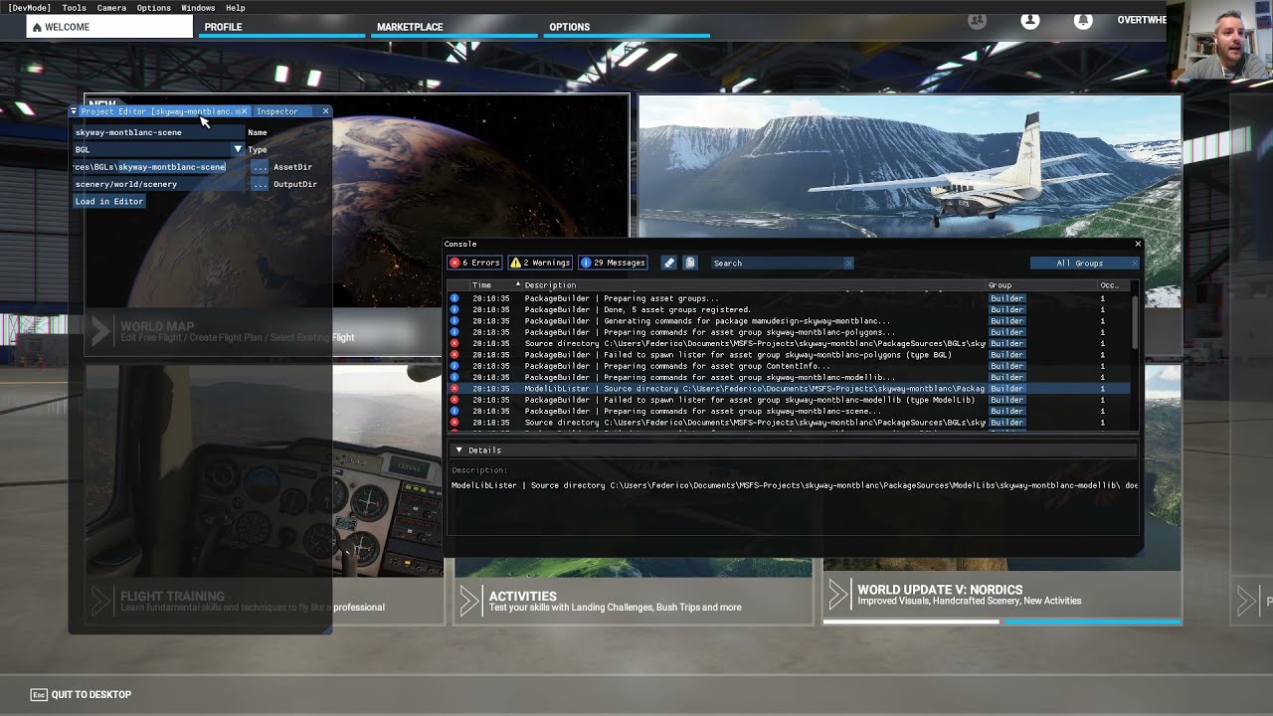Close the Project Editor tab with its X
Image resolution: width=1273 pixels, height=716 pixels.
coord(245,111)
